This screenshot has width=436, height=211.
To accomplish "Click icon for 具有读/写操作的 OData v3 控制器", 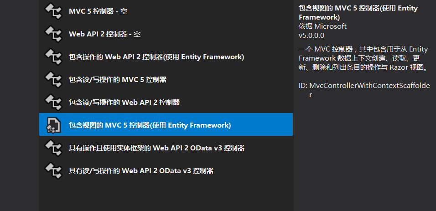I will (53, 170).
